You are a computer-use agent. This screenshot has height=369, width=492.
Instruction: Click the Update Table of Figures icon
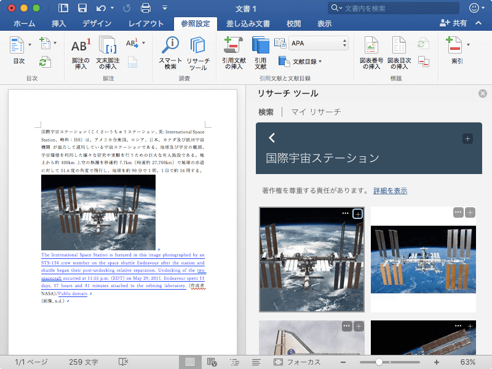pyautogui.click(x=423, y=43)
